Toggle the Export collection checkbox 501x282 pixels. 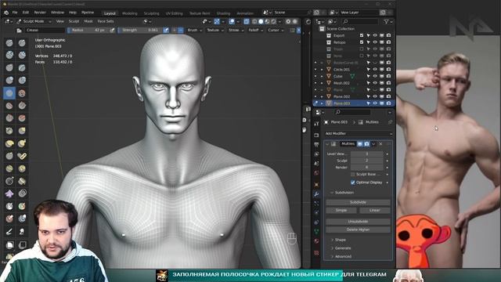tap(362, 35)
